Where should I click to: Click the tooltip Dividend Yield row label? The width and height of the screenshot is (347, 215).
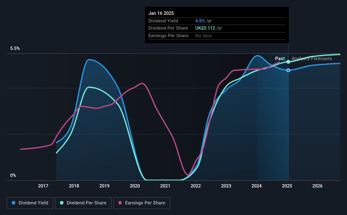[x=163, y=21]
